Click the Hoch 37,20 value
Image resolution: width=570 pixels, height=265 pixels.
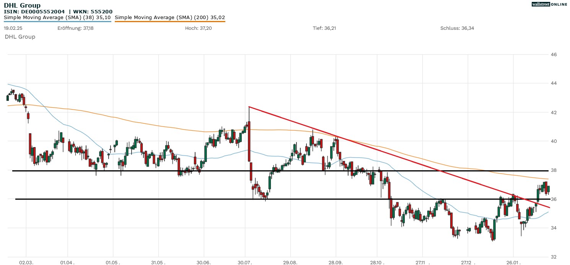point(197,28)
